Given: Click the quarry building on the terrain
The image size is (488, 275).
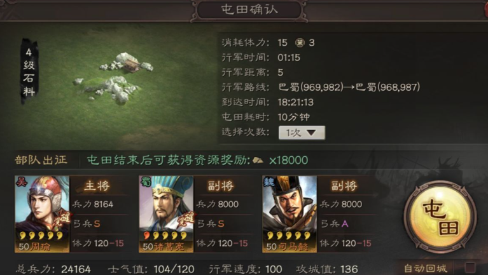Looking at the screenshot, I should (x=132, y=65).
